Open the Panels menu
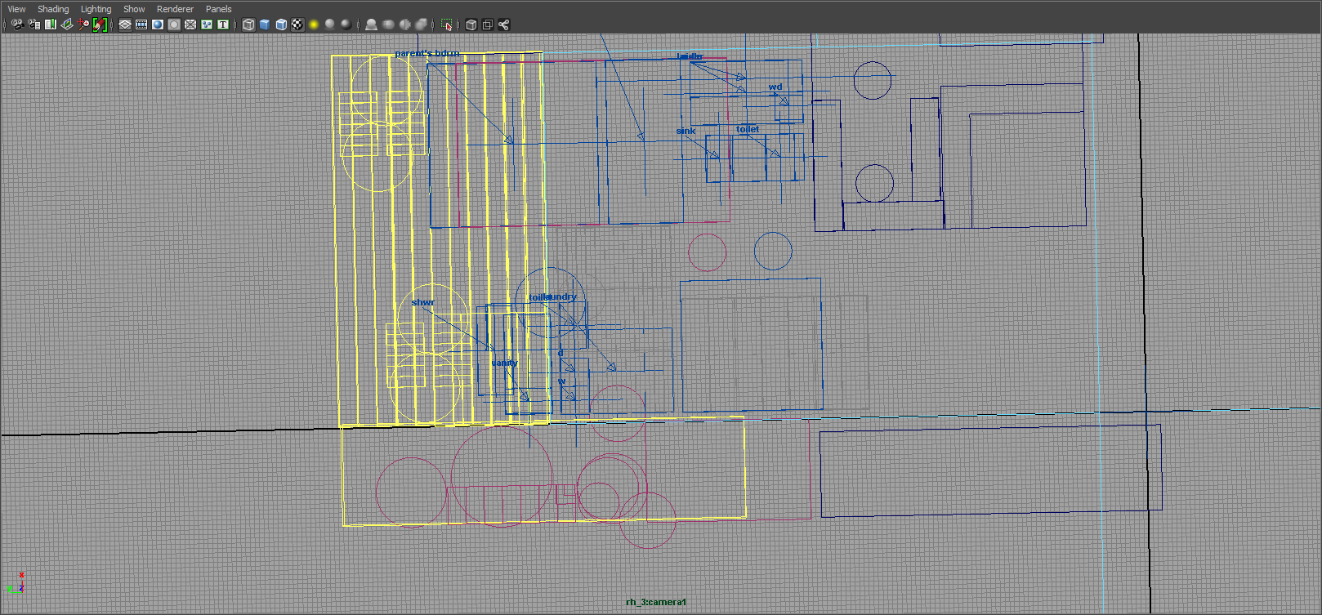This screenshot has width=1322, height=615. (x=218, y=9)
